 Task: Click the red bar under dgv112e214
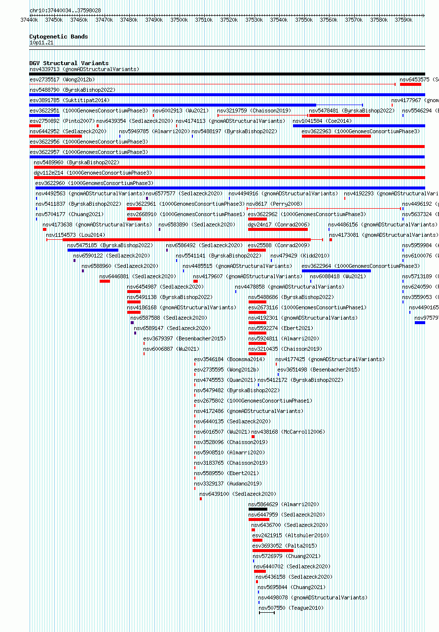(x=229, y=178)
